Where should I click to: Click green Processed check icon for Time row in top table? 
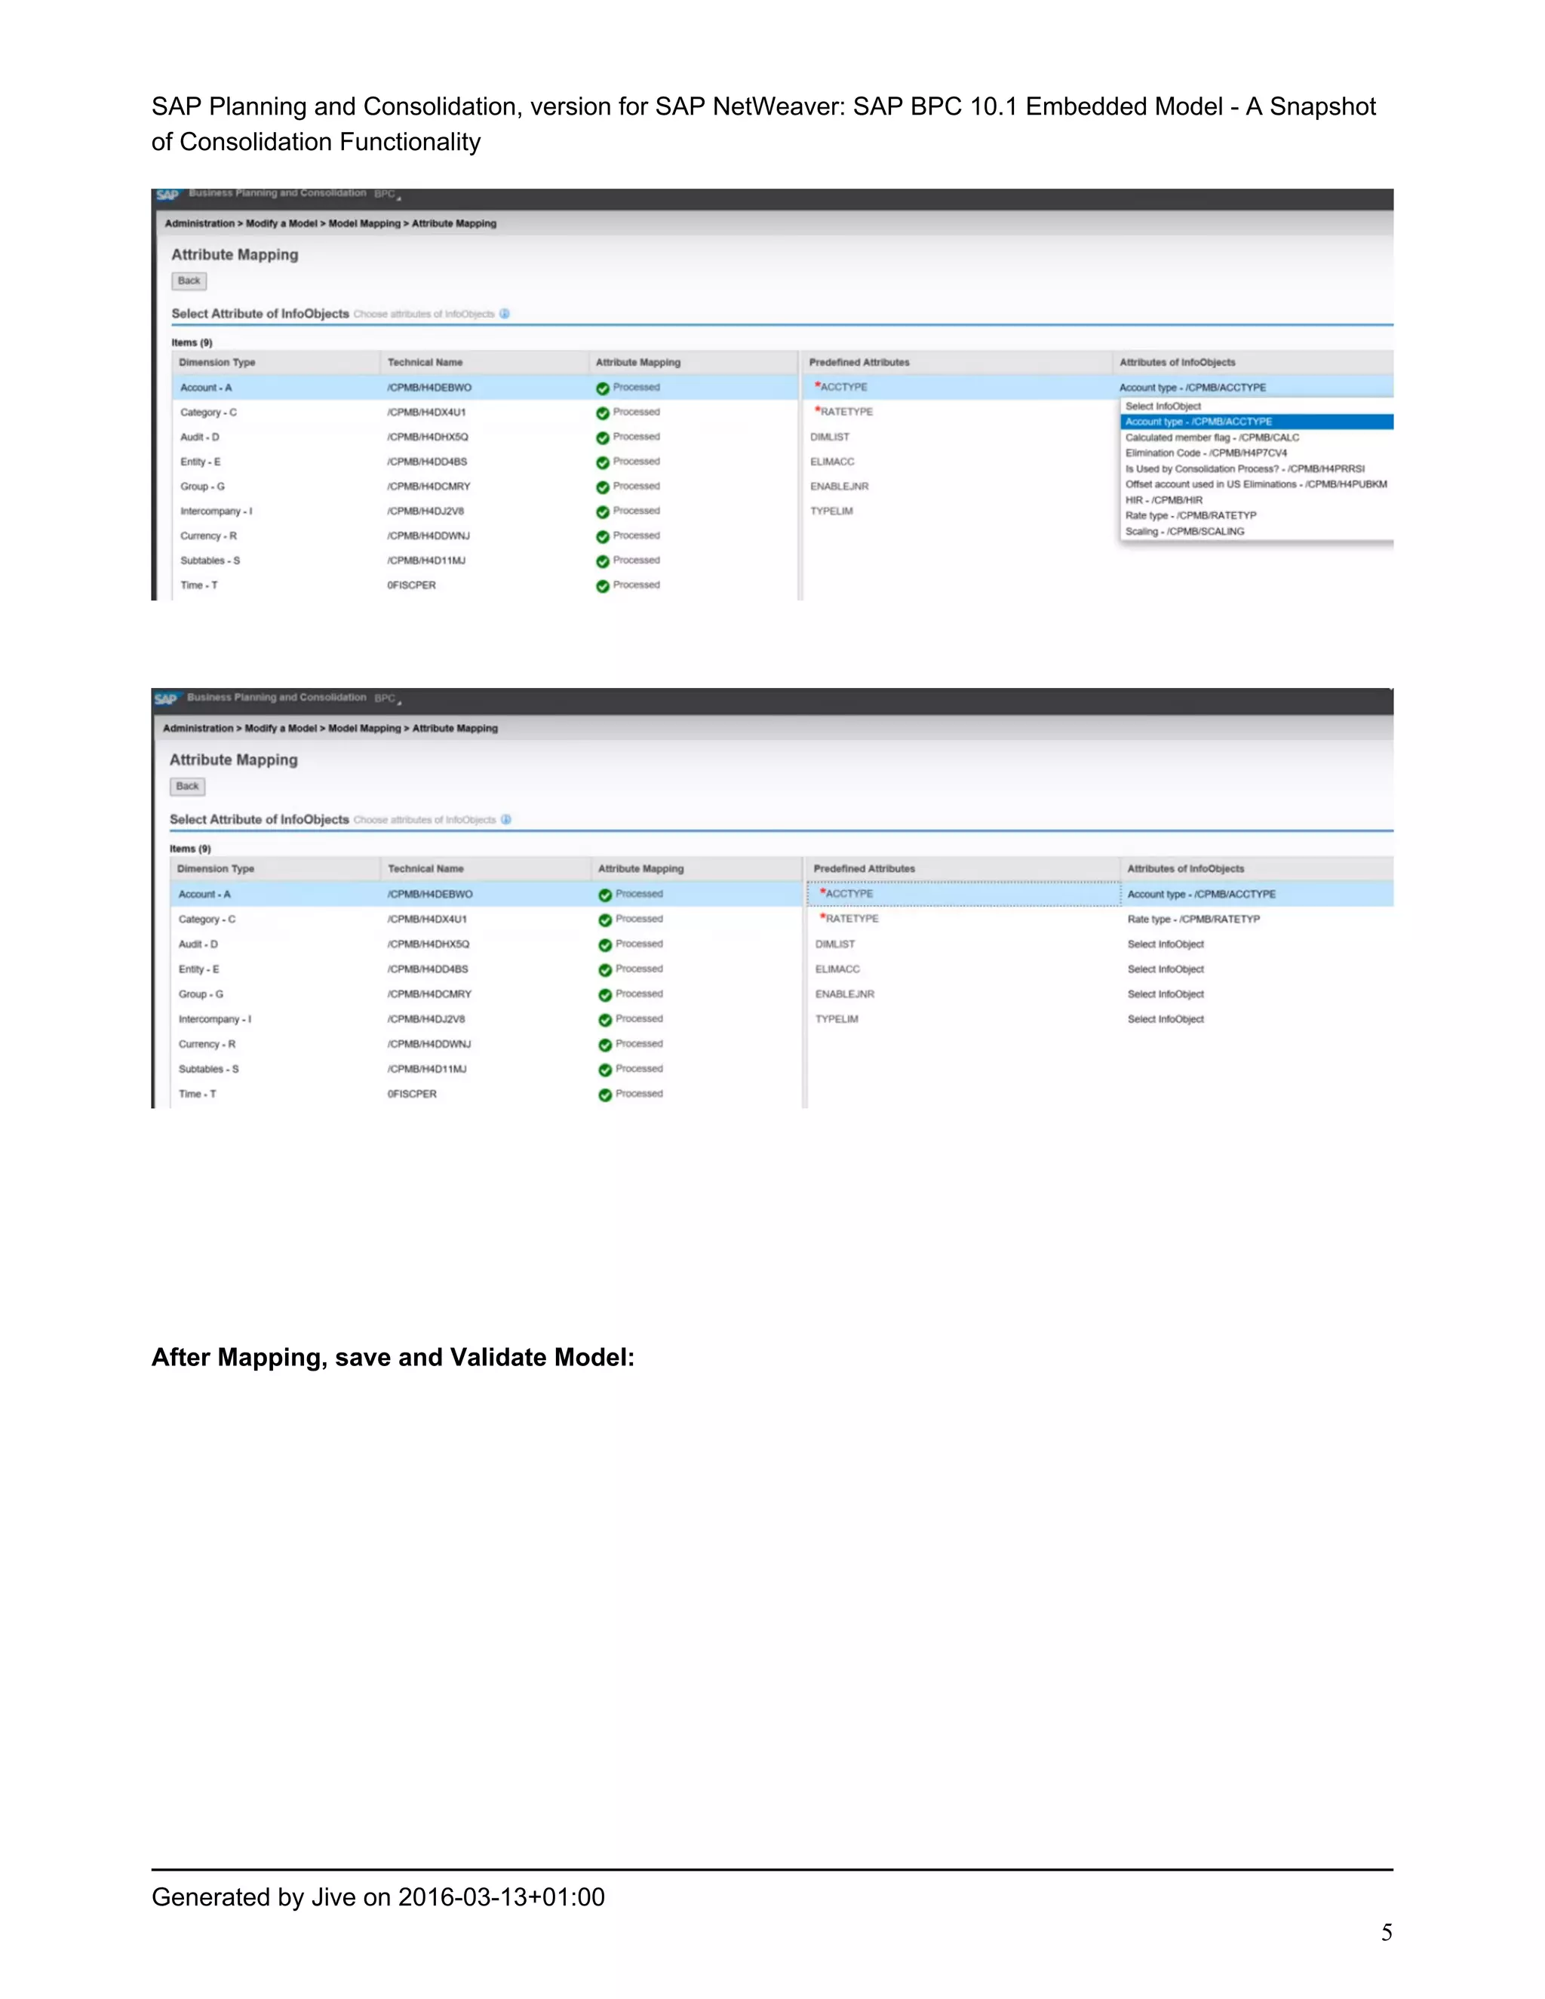click(x=602, y=586)
